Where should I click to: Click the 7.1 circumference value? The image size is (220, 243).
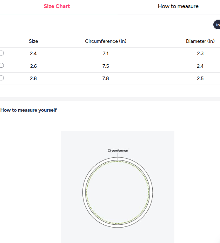(106, 53)
